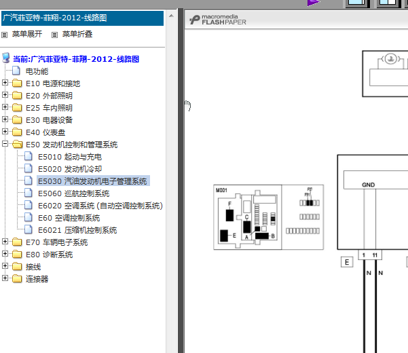
Task: Expand the E30 电器设备 tree node
Action: pos(5,119)
